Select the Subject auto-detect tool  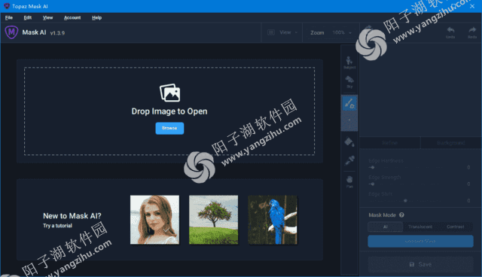[349, 62]
